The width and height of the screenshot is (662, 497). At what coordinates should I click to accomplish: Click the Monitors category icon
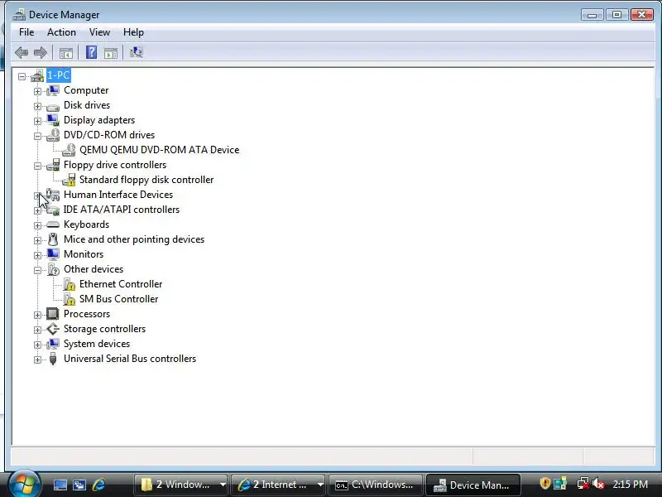(x=53, y=254)
